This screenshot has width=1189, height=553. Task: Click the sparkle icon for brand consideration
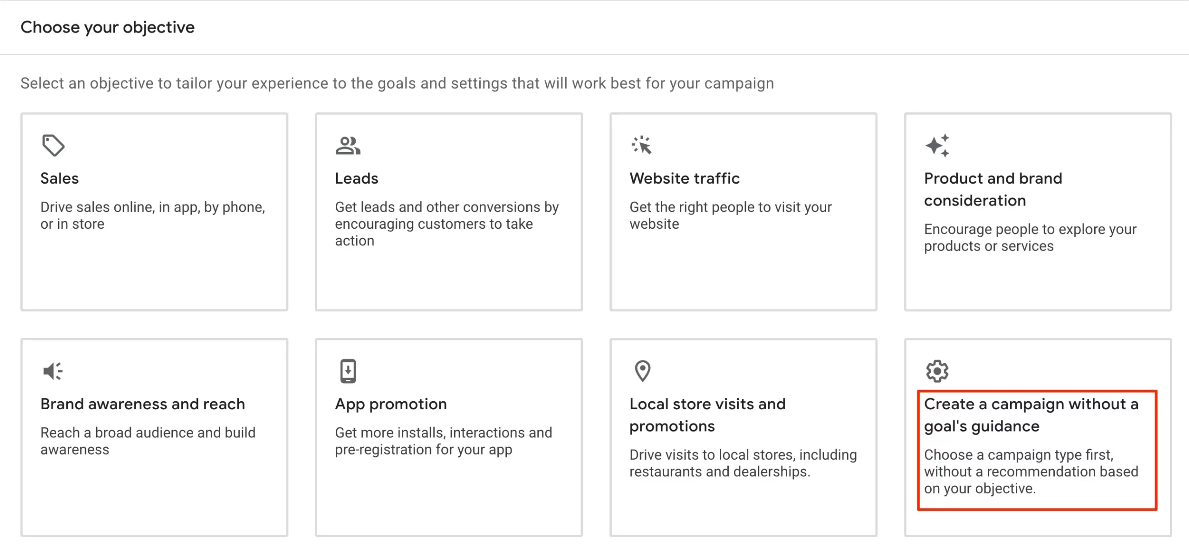coord(937,145)
